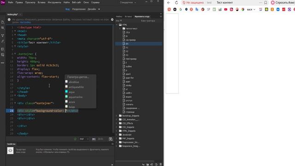Click the new snippet folder icon

click(x=147, y=164)
